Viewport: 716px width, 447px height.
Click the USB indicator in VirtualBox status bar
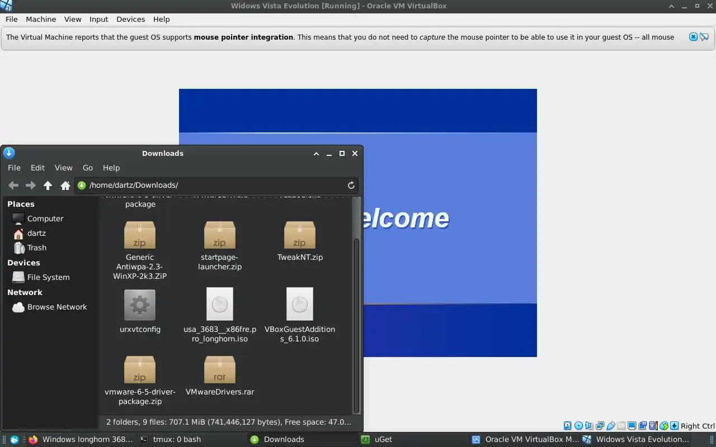pyautogui.click(x=611, y=426)
